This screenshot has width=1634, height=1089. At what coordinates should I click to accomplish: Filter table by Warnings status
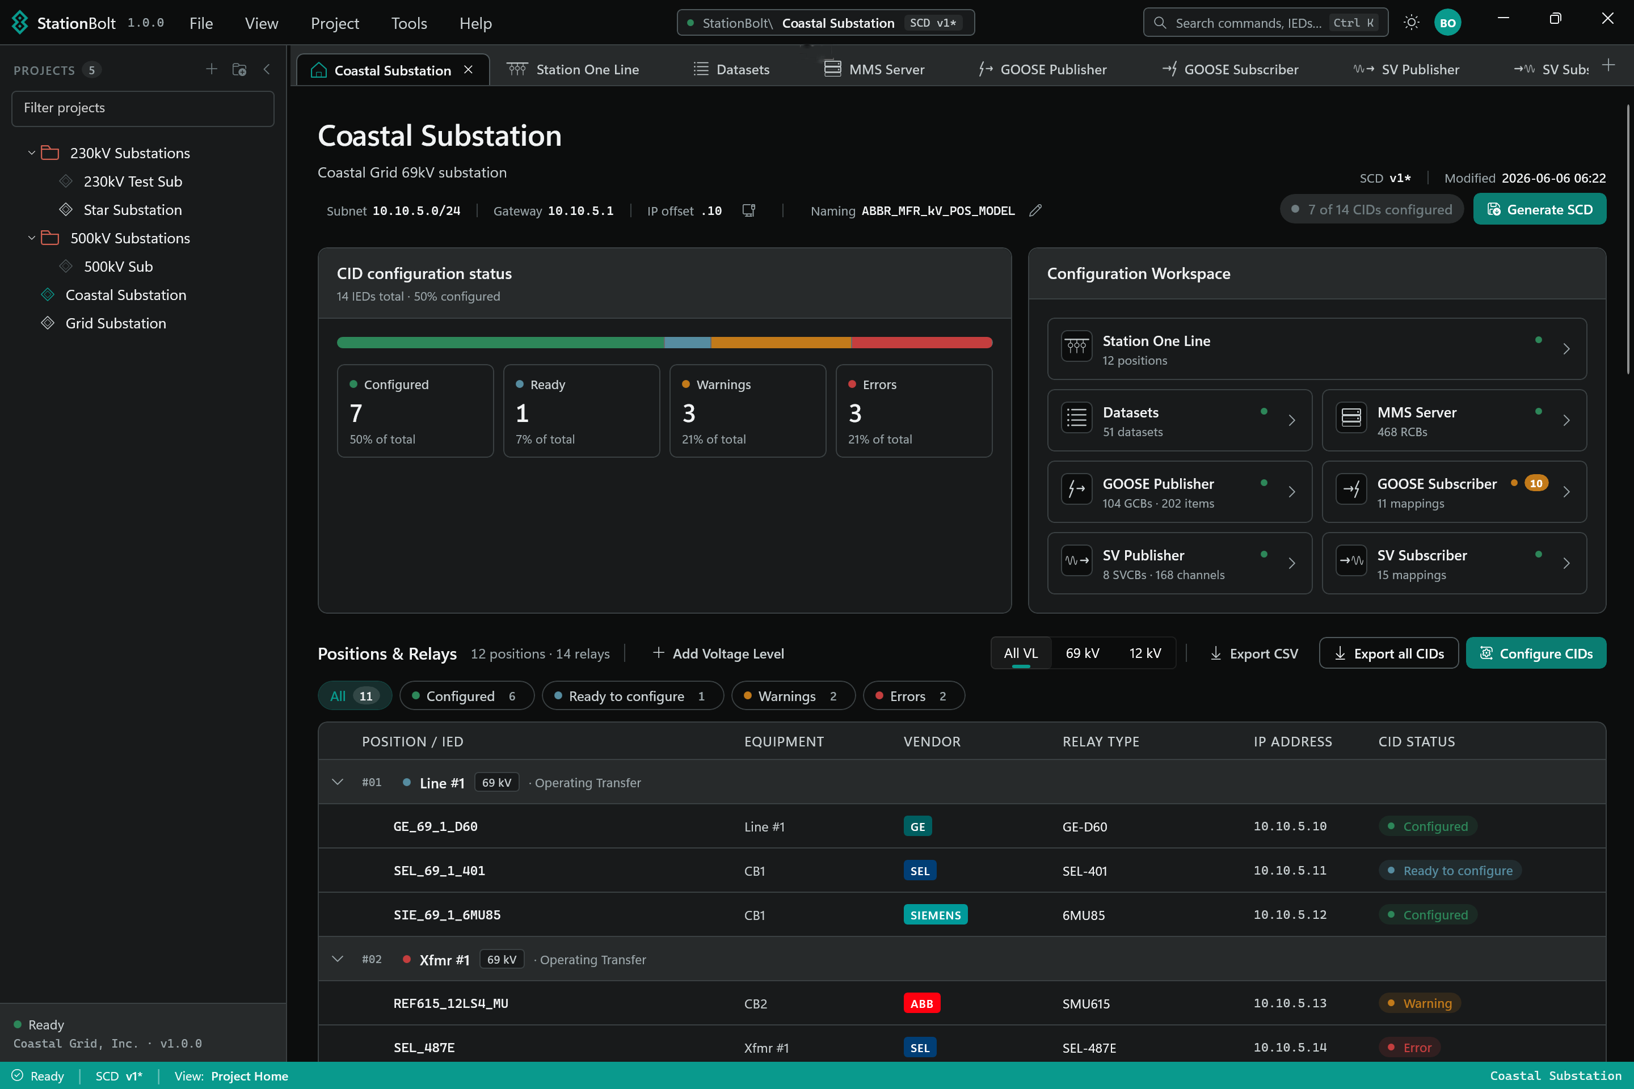(x=793, y=696)
